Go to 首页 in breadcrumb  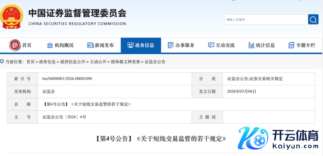coord(30,62)
